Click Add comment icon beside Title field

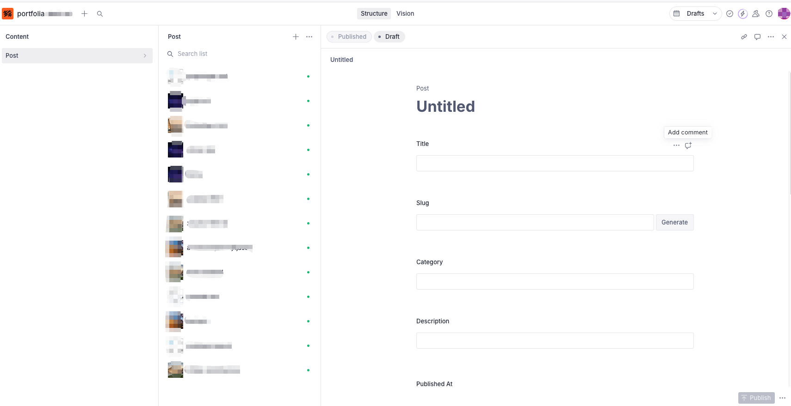click(688, 145)
